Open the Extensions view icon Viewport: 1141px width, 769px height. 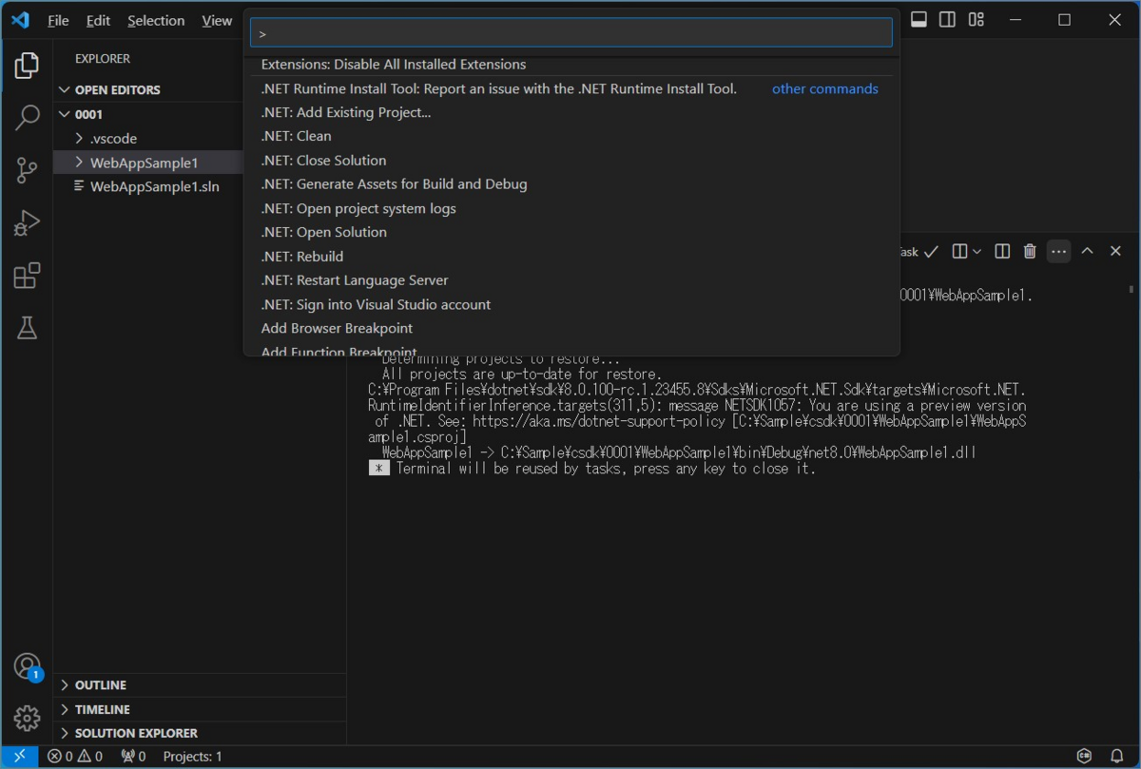tap(27, 276)
